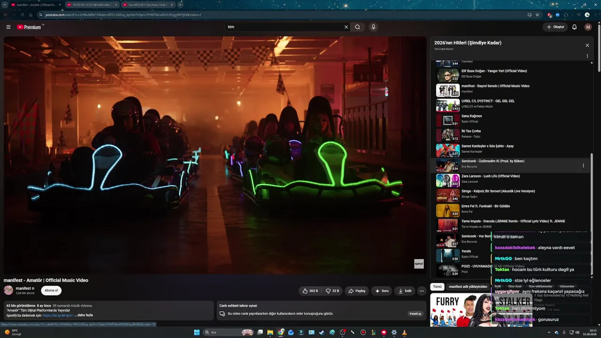
Task: Open File Explorer from the taskbar
Action: coord(270,332)
